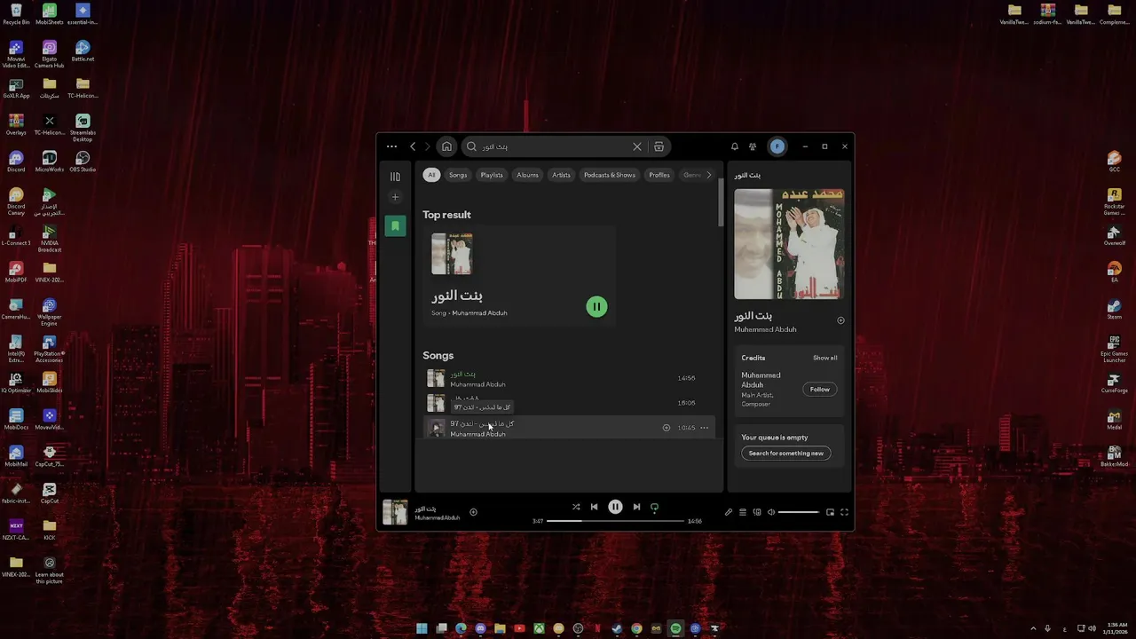Go to Spotify Home
This screenshot has height=639, width=1136.
[446, 146]
